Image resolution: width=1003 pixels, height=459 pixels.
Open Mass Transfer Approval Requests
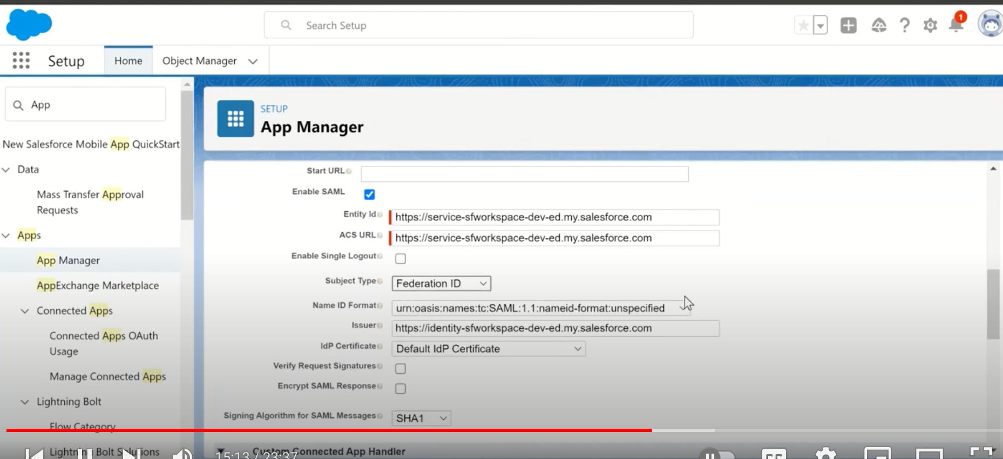coord(90,202)
